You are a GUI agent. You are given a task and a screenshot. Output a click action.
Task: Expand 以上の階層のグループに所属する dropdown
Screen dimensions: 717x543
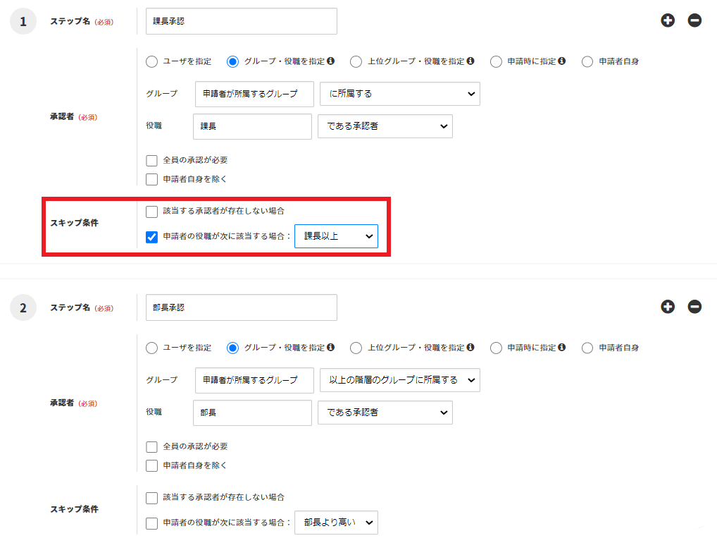pos(399,380)
